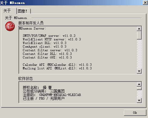Click the 'Content filter server: v11.0.3' line
The height and width of the screenshot is (118, 148).
pyautogui.click(x=50, y=50)
